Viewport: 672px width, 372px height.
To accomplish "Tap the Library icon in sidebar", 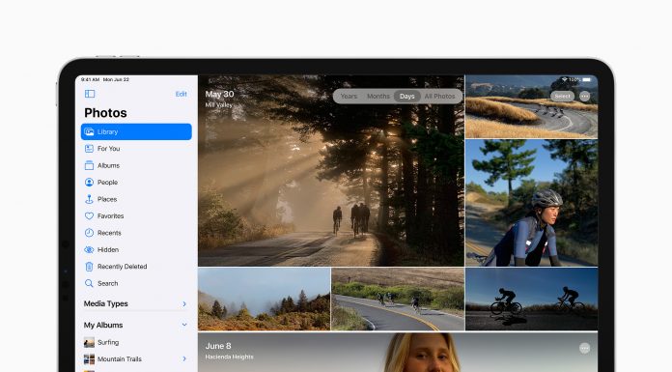I will pyautogui.click(x=89, y=131).
